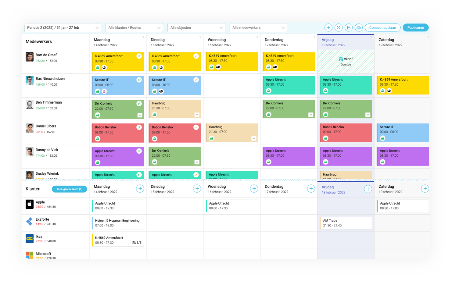Screen dimensions: 452x281
Task: Click the Publiceren button
Action: tap(415, 28)
